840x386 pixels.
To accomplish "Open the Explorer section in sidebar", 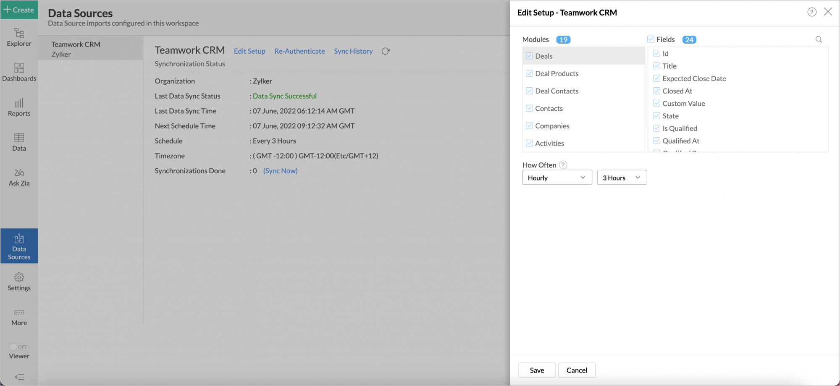I will click(19, 38).
